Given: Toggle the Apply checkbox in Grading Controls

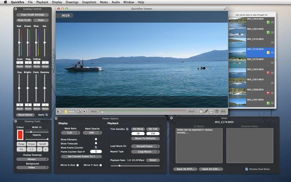Looking at the screenshot, I should click(x=47, y=115).
